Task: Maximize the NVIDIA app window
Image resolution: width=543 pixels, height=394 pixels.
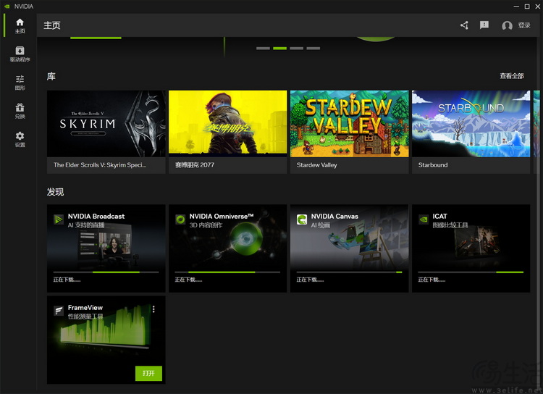Action: [527, 7]
